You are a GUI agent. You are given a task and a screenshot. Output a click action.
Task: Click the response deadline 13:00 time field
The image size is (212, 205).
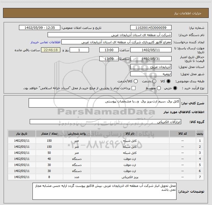click(x=109, y=50)
